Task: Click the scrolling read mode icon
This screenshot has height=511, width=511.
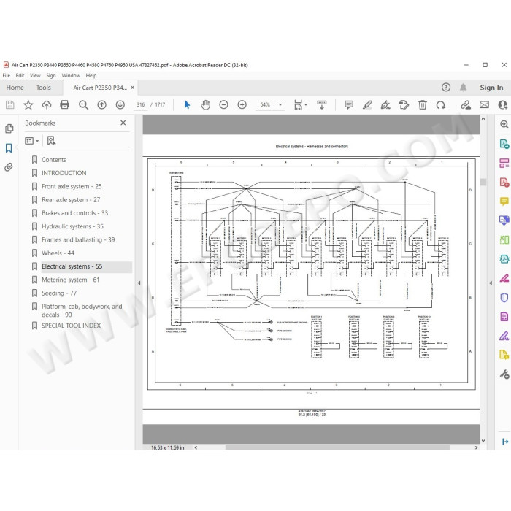Action: [322, 104]
